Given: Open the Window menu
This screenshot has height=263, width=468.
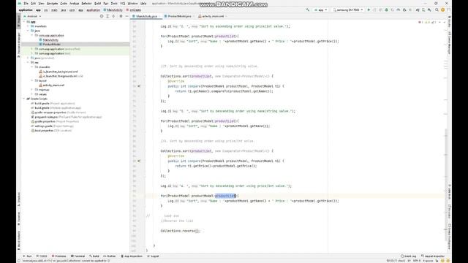Looking at the screenshot, I should click(x=132, y=3).
